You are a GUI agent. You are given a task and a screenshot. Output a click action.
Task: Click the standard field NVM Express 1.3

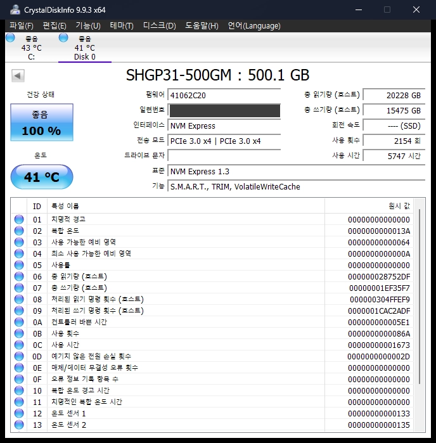tap(297, 172)
